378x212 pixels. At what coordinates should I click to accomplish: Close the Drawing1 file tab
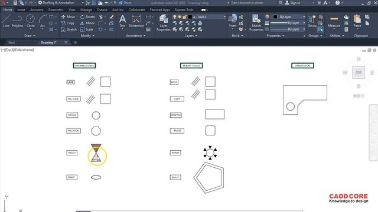point(66,42)
